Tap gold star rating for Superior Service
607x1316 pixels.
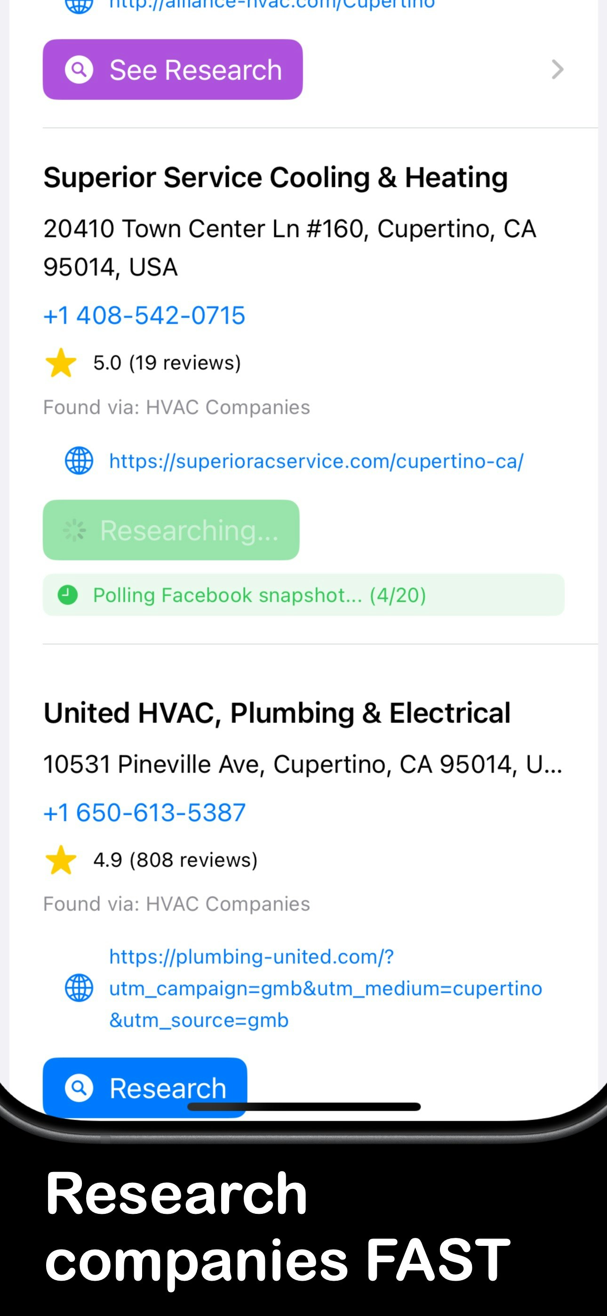click(61, 363)
